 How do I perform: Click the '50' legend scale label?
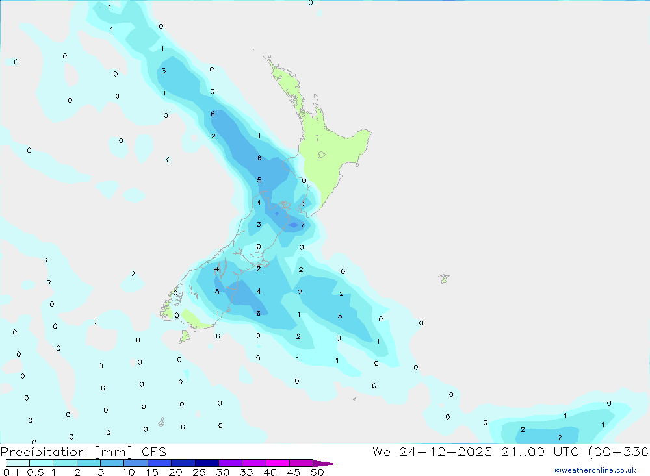click(317, 472)
